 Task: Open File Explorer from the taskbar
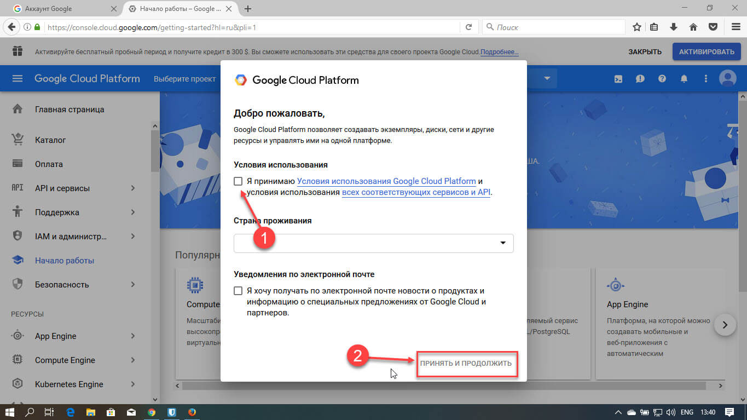pos(91,412)
